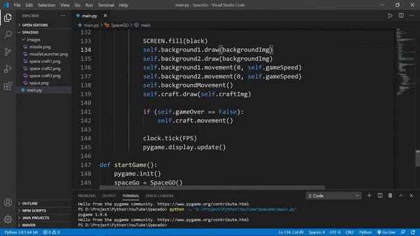Close the main.py editor tab
420x236 pixels.
coord(105,16)
